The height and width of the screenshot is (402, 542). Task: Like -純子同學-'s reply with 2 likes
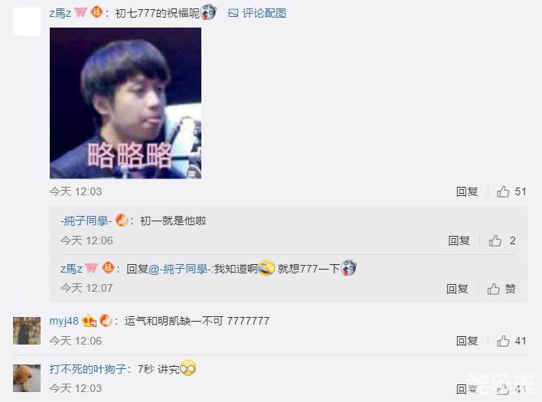point(502,240)
